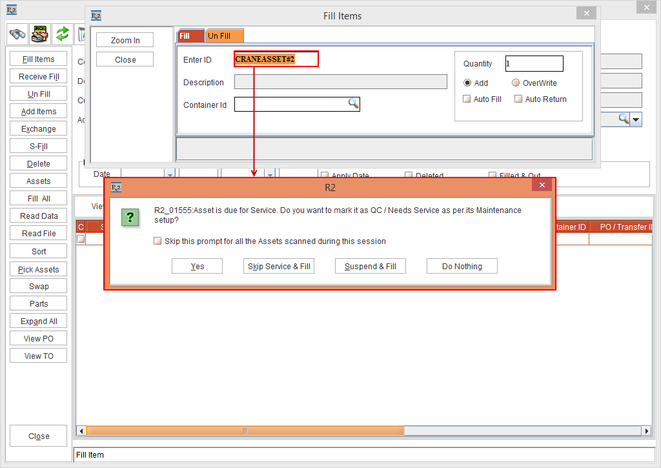The height and width of the screenshot is (468, 661).
Task: Close the Fill Items window with X
Action: point(586,14)
